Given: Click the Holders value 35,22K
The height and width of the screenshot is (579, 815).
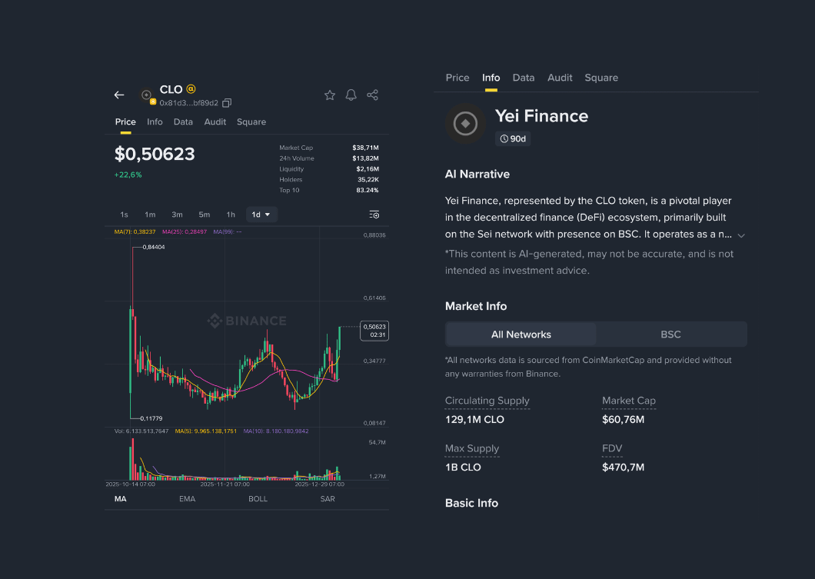Looking at the screenshot, I should [368, 179].
